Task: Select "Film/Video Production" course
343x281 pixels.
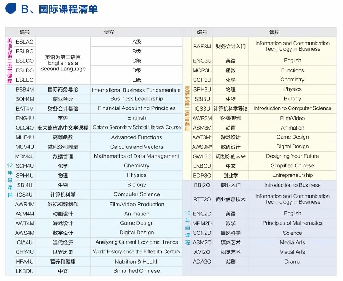Action: [137, 204]
